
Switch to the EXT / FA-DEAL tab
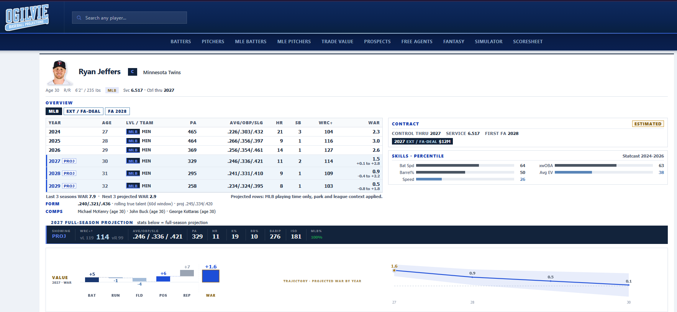(83, 111)
